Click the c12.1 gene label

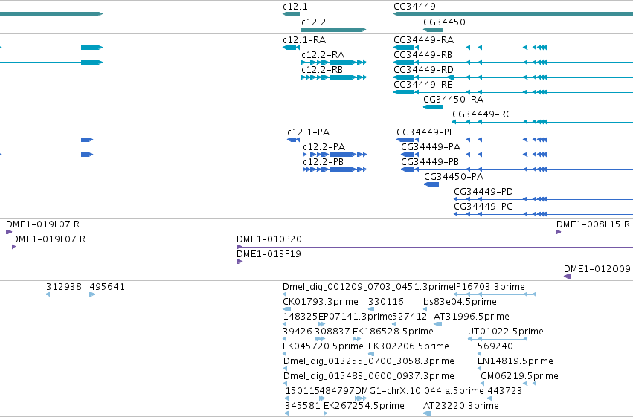point(295,7)
